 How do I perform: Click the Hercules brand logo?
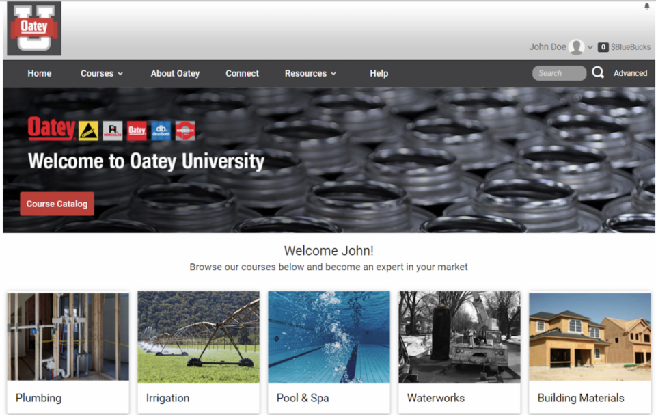coord(113,131)
